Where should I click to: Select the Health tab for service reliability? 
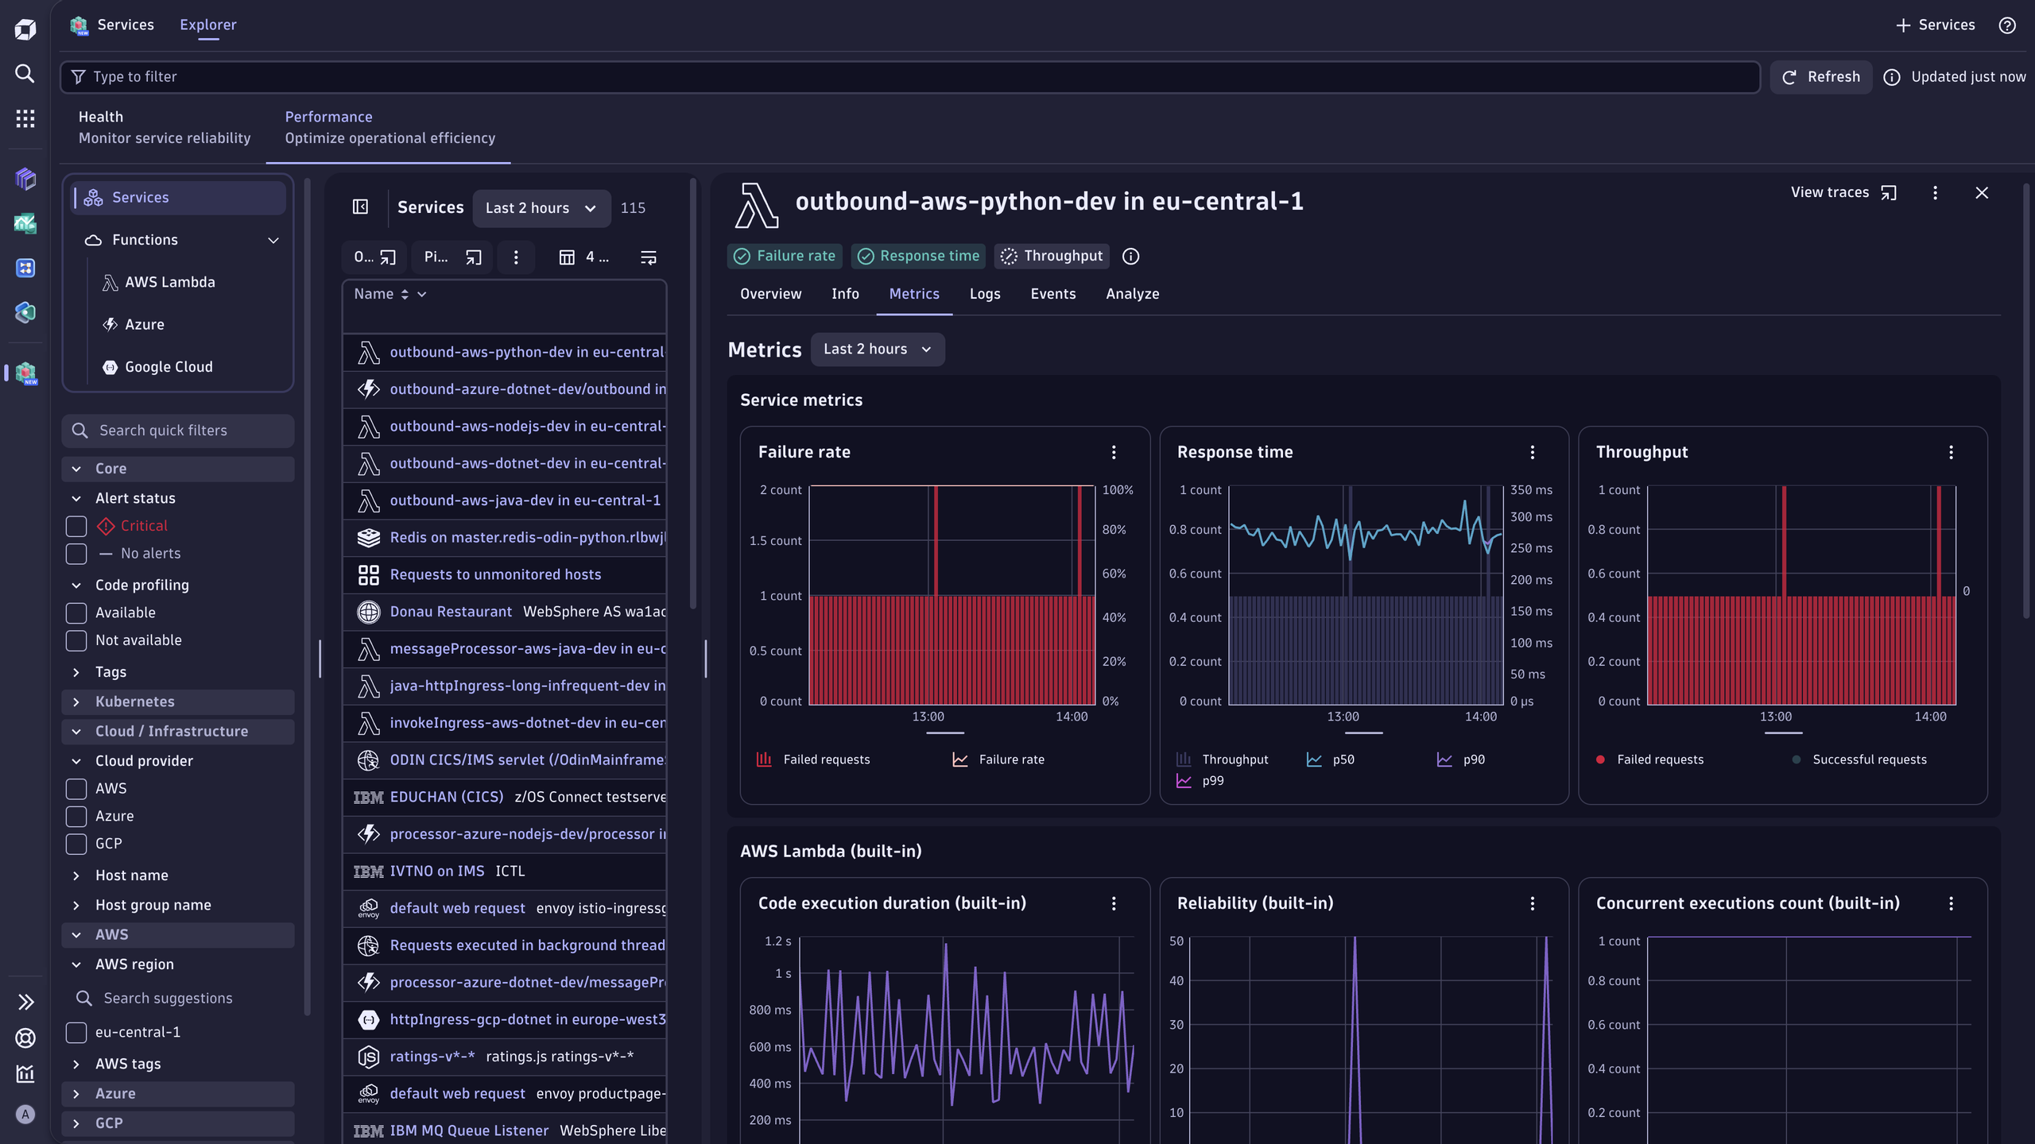(164, 126)
